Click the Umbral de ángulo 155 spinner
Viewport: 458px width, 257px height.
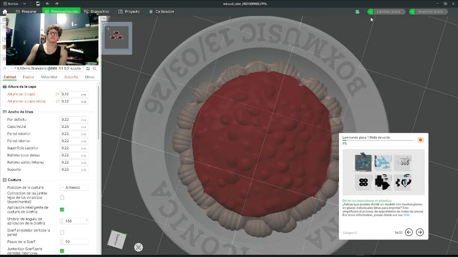(74, 221)
